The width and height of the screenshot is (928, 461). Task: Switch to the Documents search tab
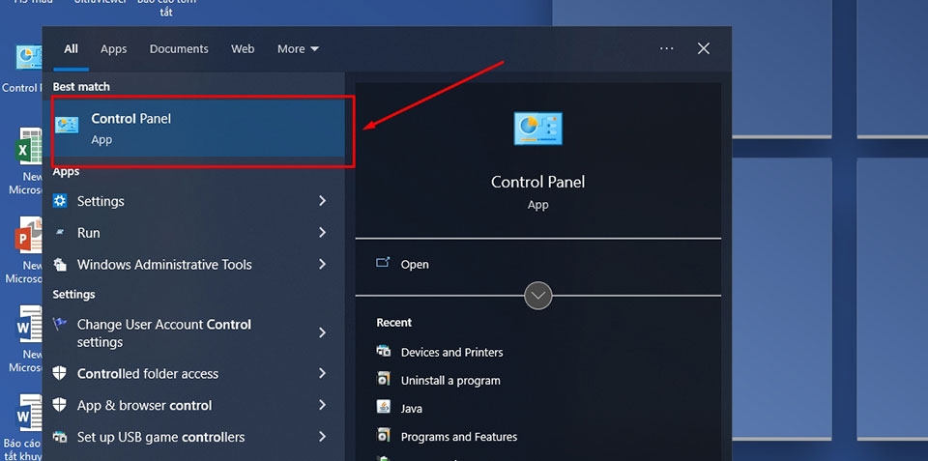coord(179,49)
